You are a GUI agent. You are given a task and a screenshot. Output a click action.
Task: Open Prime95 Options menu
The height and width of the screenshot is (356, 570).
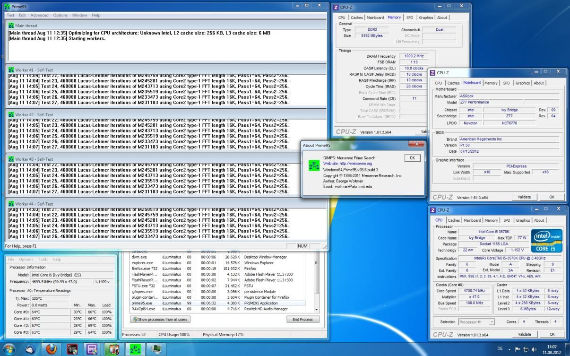coord(60,15)
